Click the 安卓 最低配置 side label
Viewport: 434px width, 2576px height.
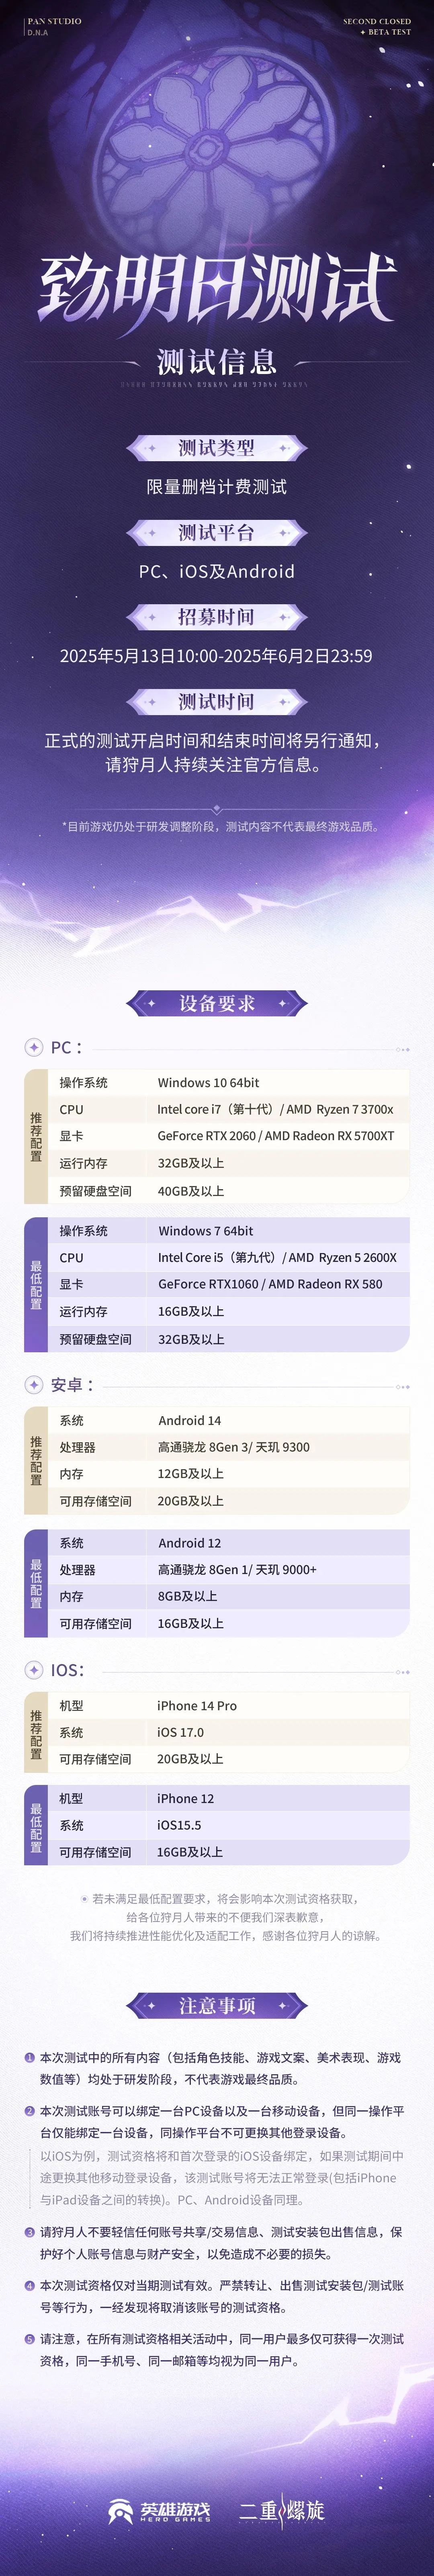tap(36, 1583)
